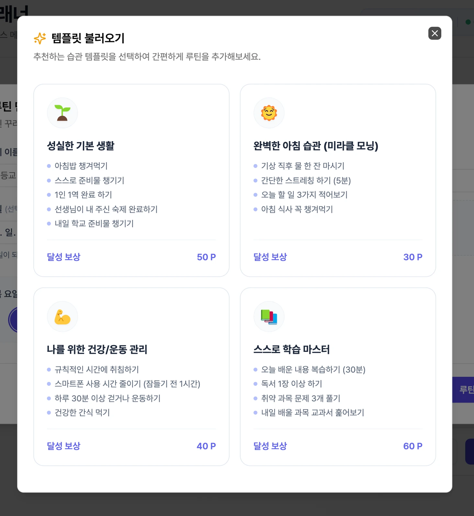
Task: Click the sparkle icon beside 템플릿 불러오기
Action: pos(40,39)
